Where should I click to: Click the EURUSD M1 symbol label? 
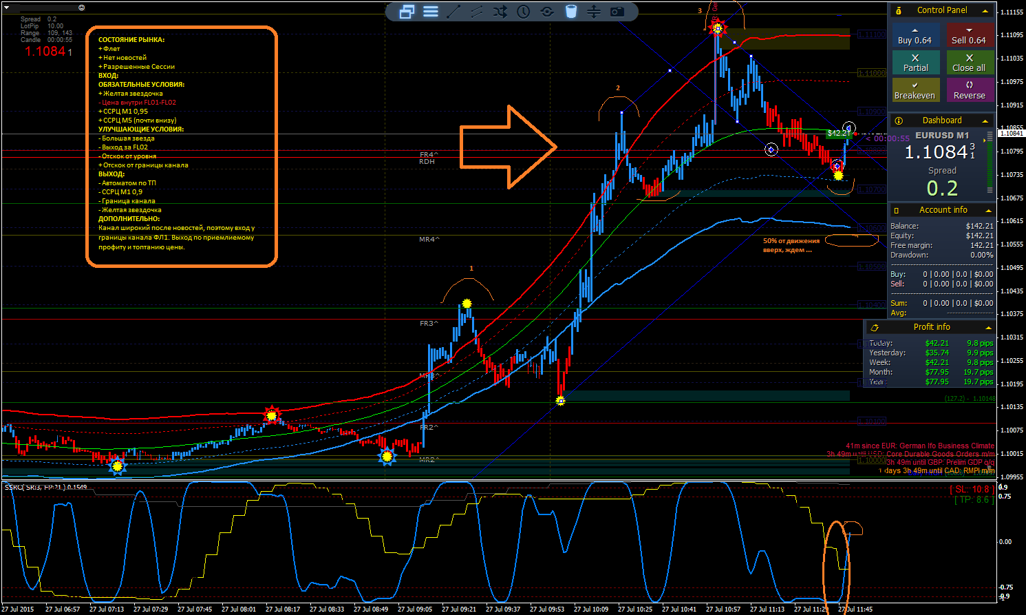point(942,136)
